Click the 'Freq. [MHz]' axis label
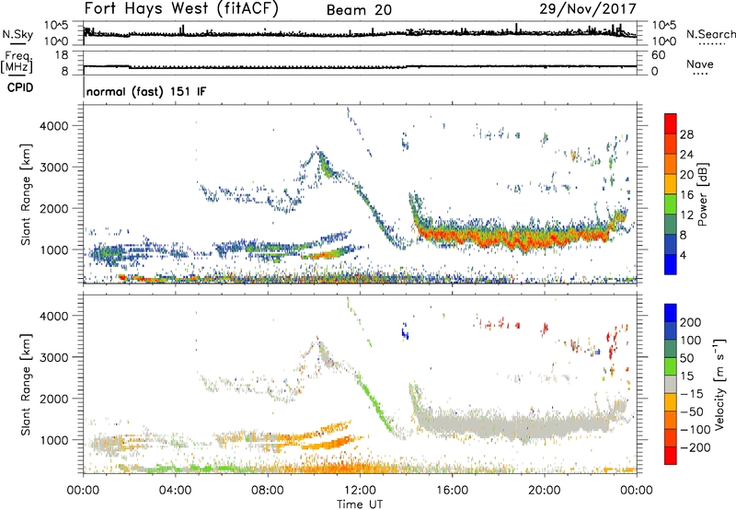The height and width of the screenshot is (510, 736). tap(17, 62)
